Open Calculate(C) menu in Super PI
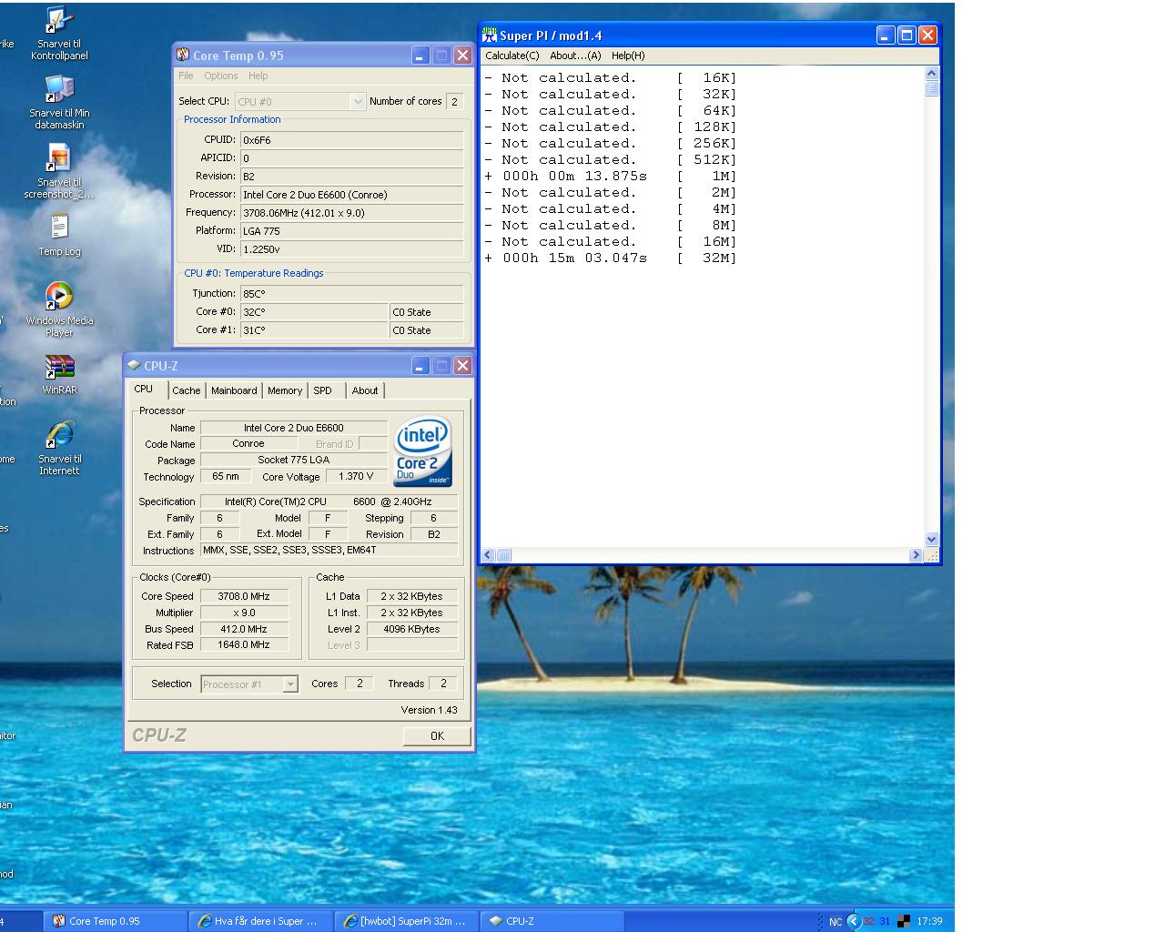This screenshot has width=1165, height=932. pos(512,56)
